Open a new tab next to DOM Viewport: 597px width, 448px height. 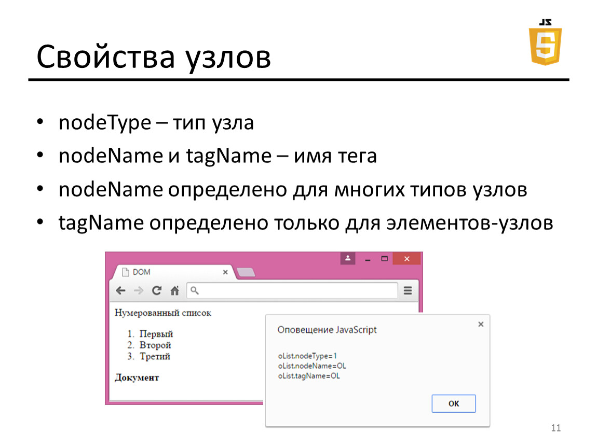(x=245, y=273)
